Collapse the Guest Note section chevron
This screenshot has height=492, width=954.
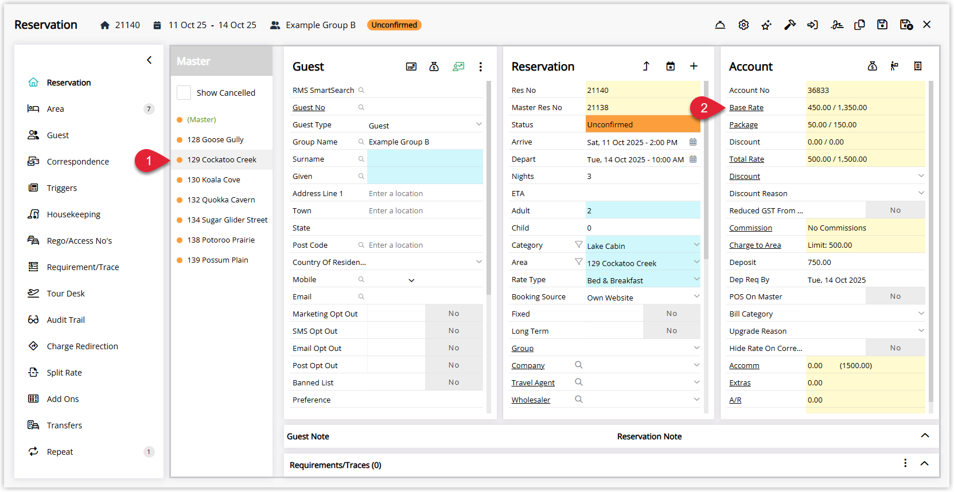pyautogui.click(x=925, y=435)
